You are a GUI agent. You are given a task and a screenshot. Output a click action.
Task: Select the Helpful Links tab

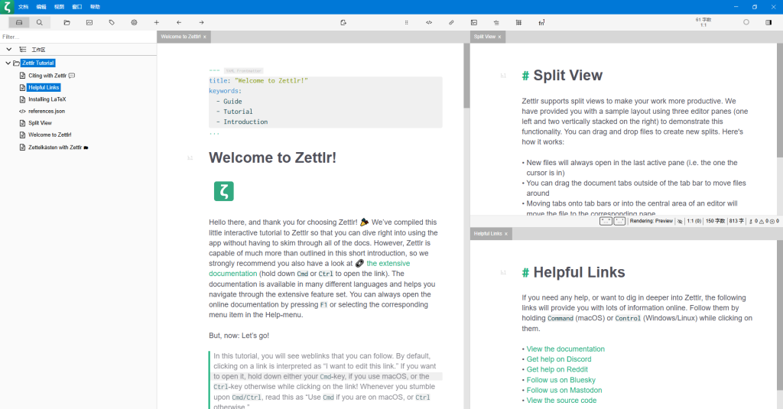[490, 234]
